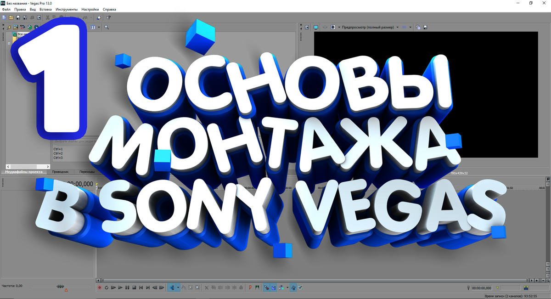
Task: Open the overlays dropdown arrow in preview
Action: (410, 28)
